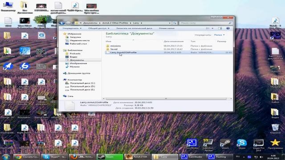The height and width of the screenshot is (160, 285).
Task: Click the change view icon in toolbar
Action: click(x=208, y=28)
